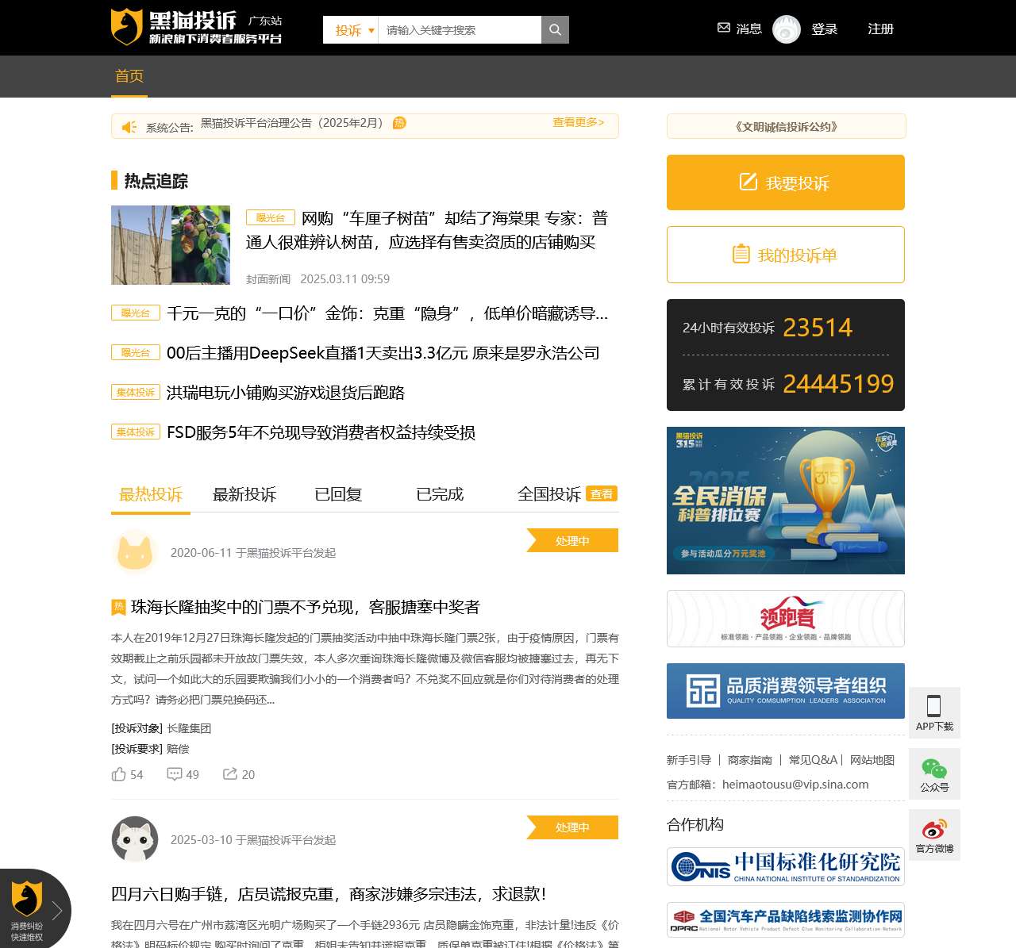Click the 官方微博 Weibo icon

coord(934,827)
